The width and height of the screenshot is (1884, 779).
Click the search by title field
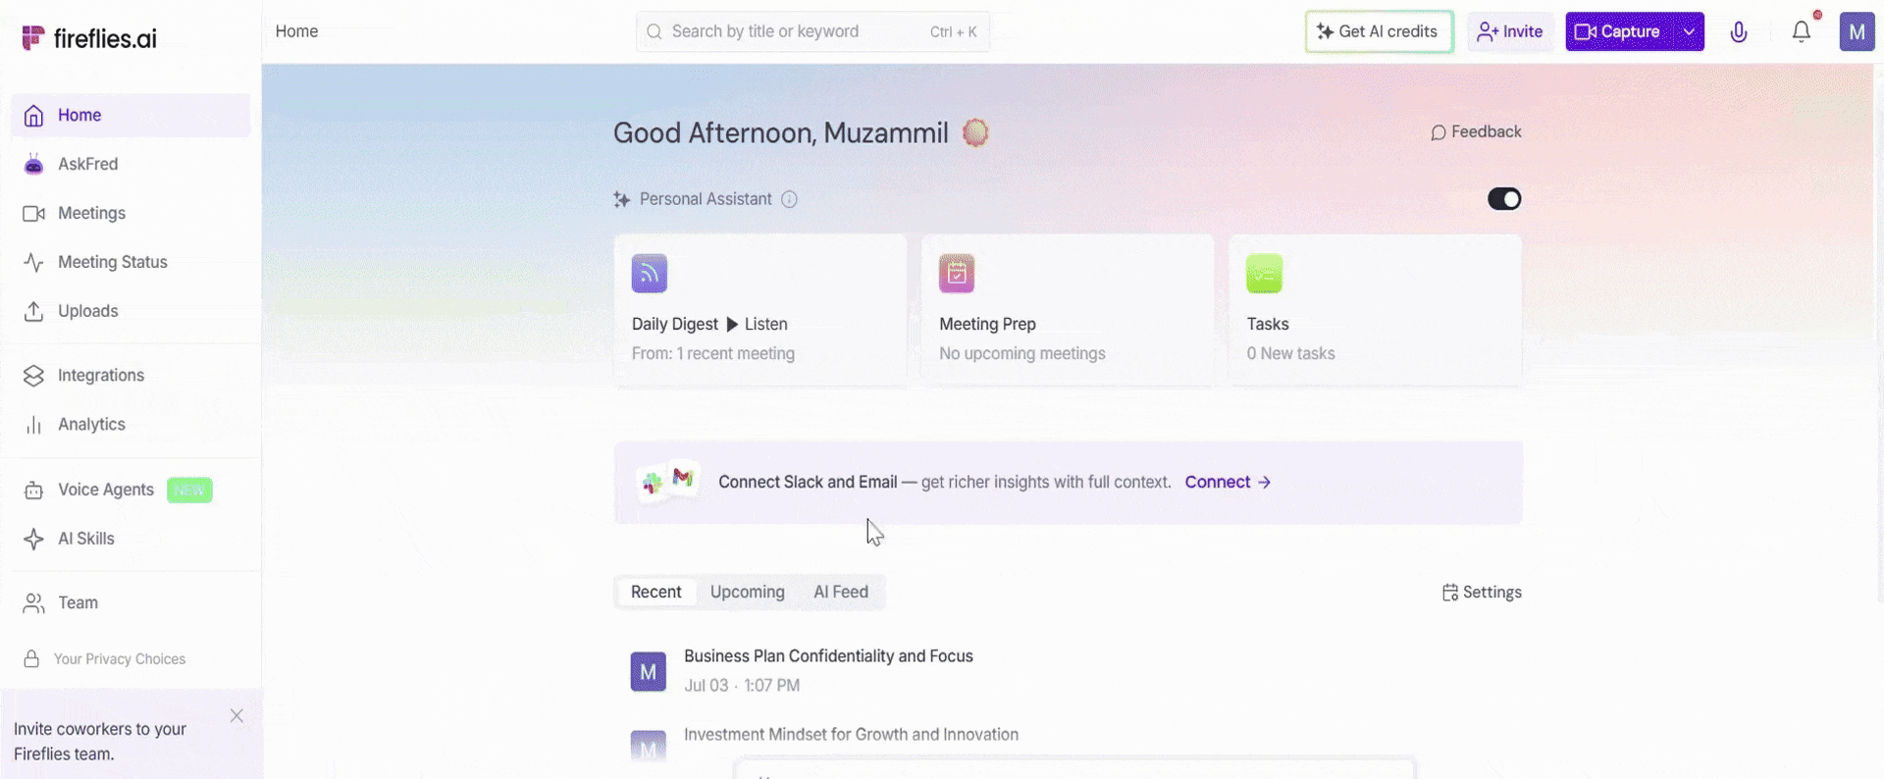click(x=812, y=31)
